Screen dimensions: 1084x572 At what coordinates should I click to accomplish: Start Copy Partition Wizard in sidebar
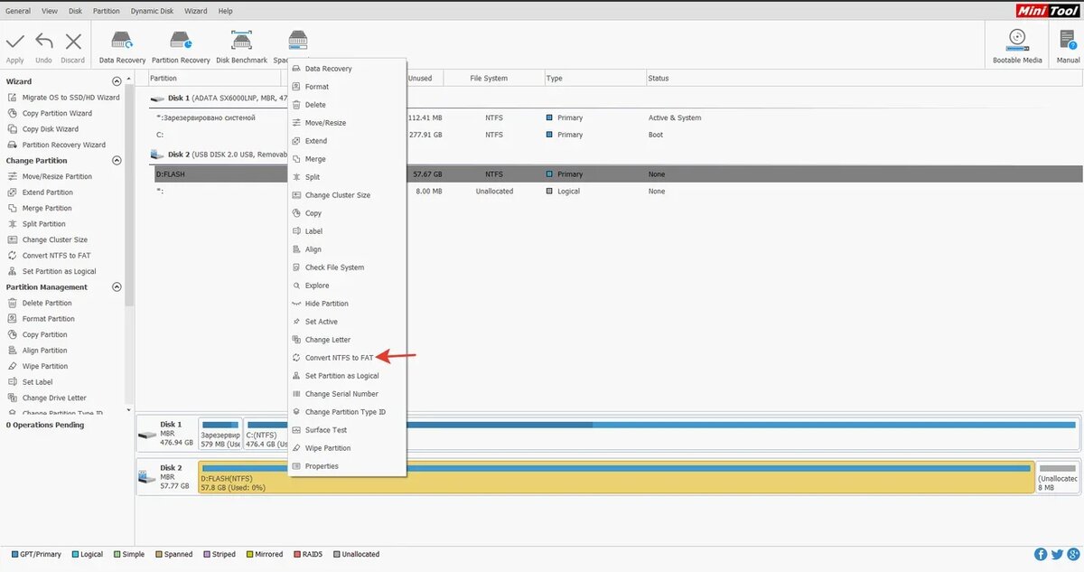click(x=50, y=113)
